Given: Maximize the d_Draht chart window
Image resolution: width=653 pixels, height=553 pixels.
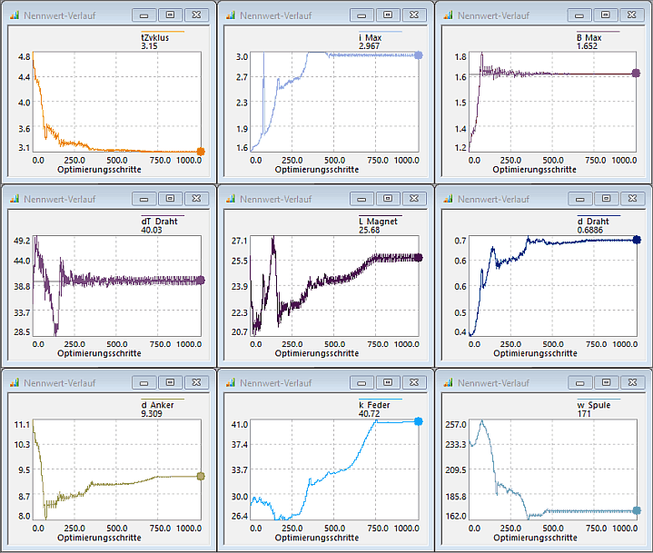Looking at the screenshot, I should [604, 198].
